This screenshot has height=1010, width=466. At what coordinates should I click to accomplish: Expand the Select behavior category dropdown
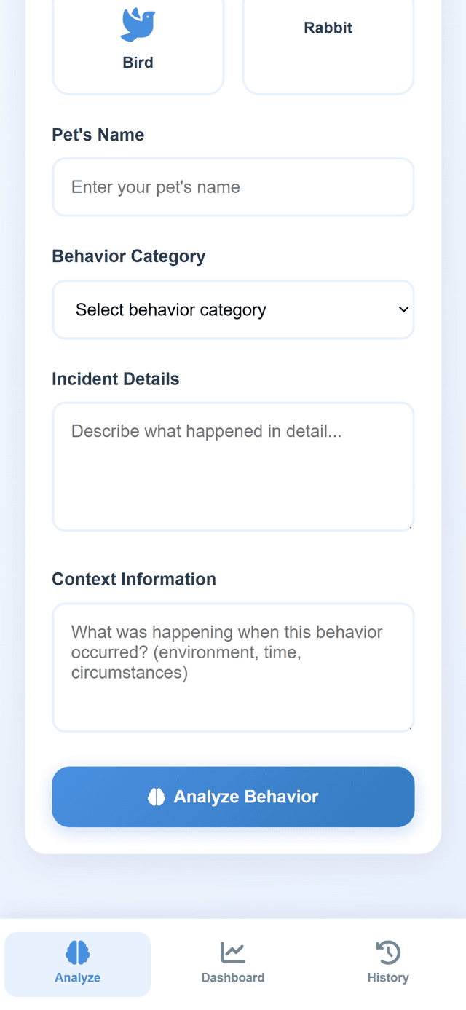(233, 309)
